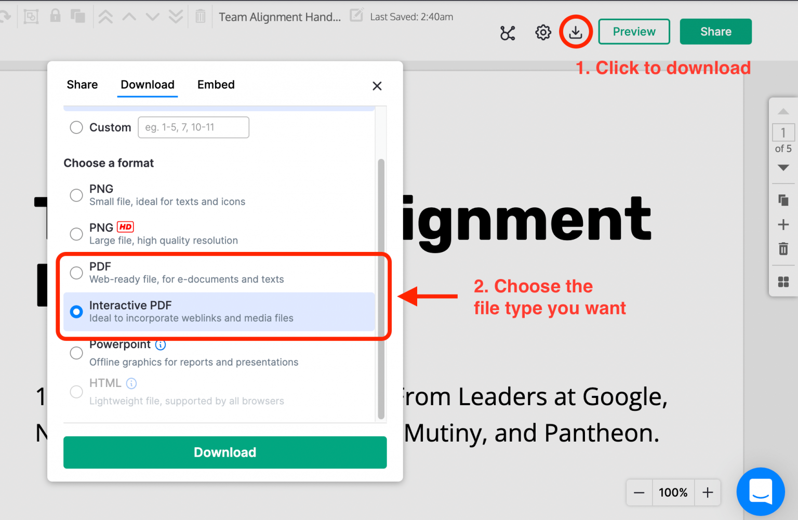Choose the Powerpoint format radio button
798x520 pixels.
[76, 353]
